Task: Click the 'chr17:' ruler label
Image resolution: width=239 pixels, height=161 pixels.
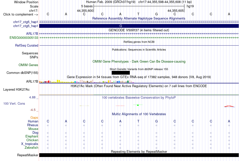Action: (x=34, y=11)
